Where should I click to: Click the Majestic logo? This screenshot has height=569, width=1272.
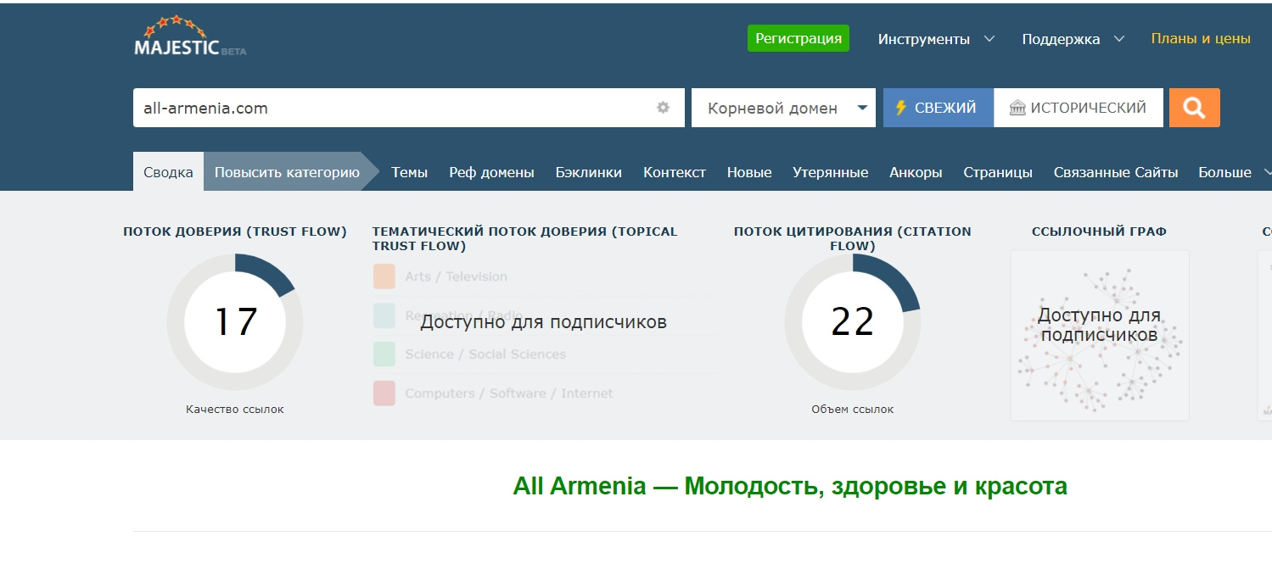[x=190, y=38]
